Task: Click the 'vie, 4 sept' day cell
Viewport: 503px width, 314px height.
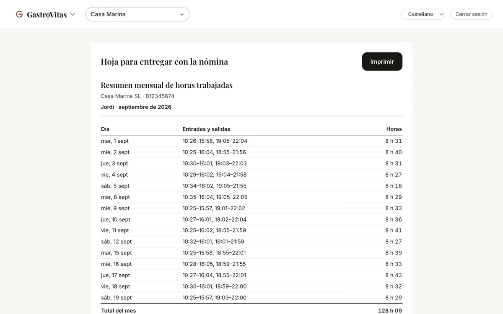Action: pyautogui.click(x=114, y=175)
